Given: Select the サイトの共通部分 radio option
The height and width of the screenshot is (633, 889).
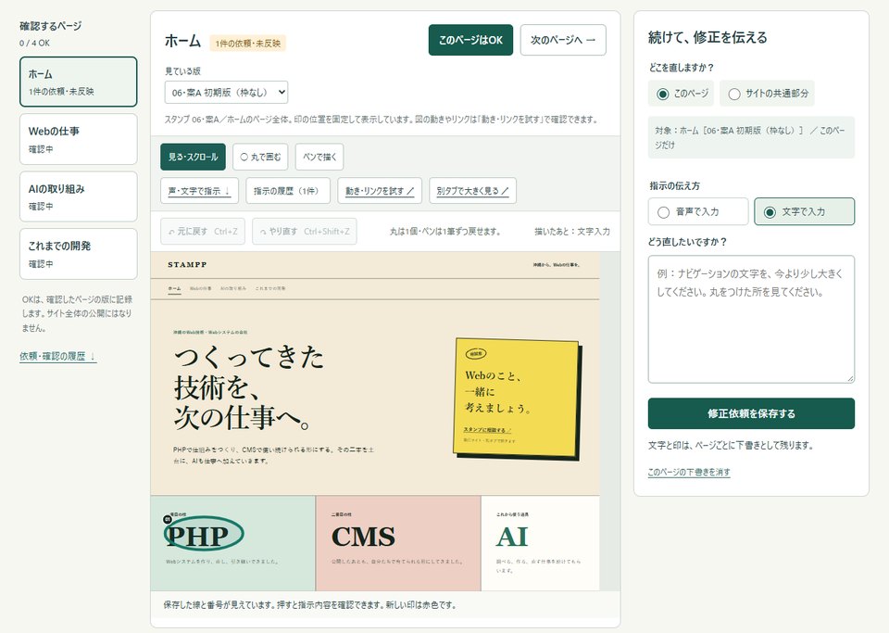Looking at the screenshot, I should tap(767, 94).
